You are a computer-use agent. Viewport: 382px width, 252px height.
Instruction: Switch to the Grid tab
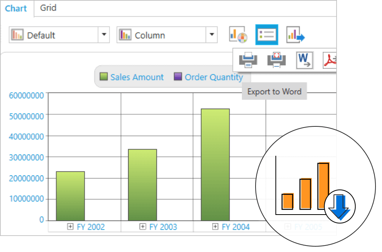(48, 8)
